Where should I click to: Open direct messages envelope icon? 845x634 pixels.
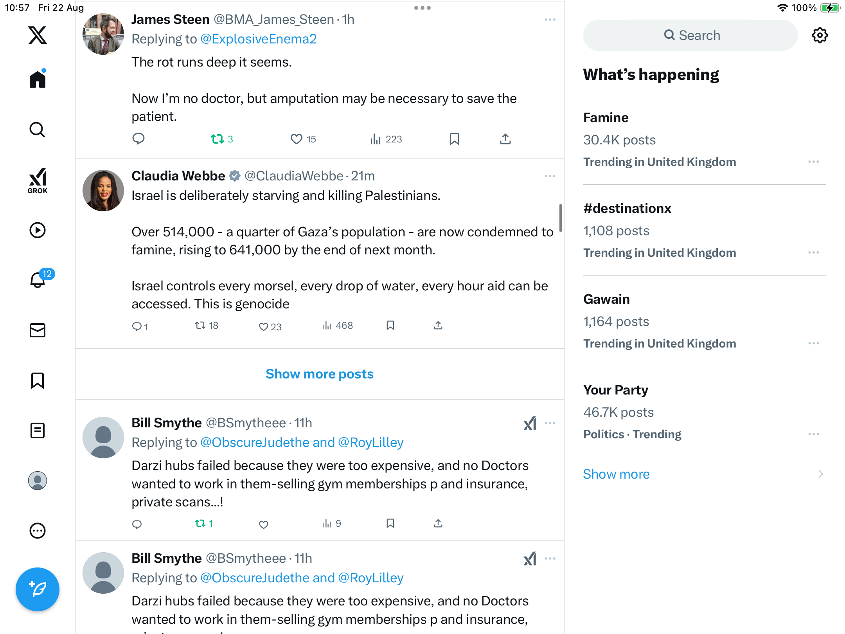(38, 330)
